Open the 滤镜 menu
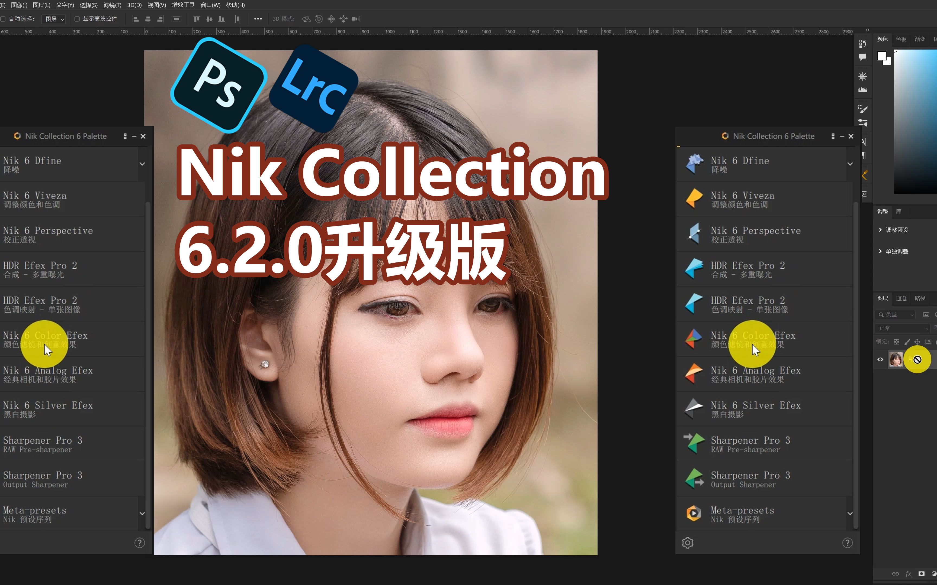The height and width of the screenshot is (585, 937). [x=112, y=5]
